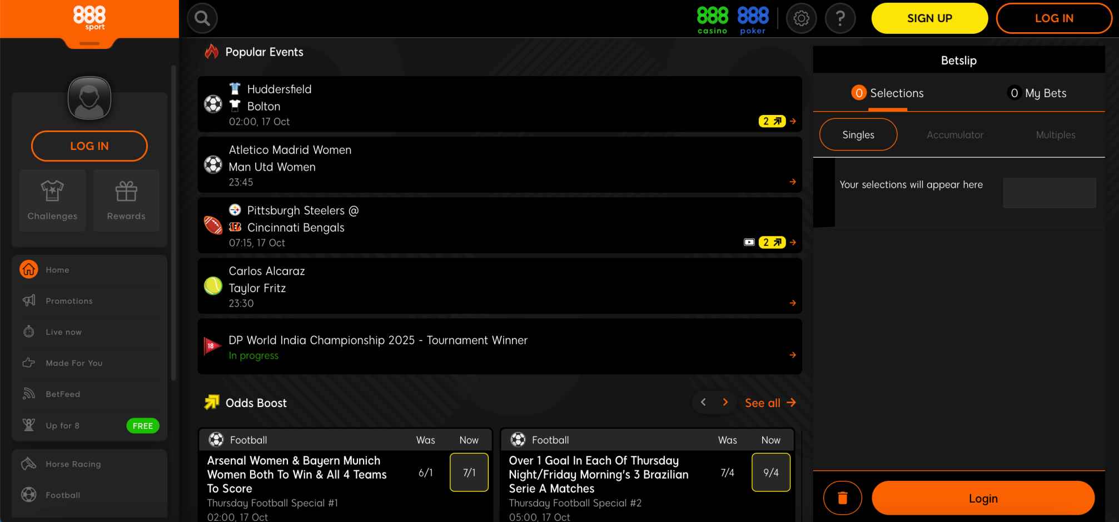Open the Challenges panel
Image resolution: width=1119 pixels, height=522 pixels.
pyautogui.click(x=52, y=201)
